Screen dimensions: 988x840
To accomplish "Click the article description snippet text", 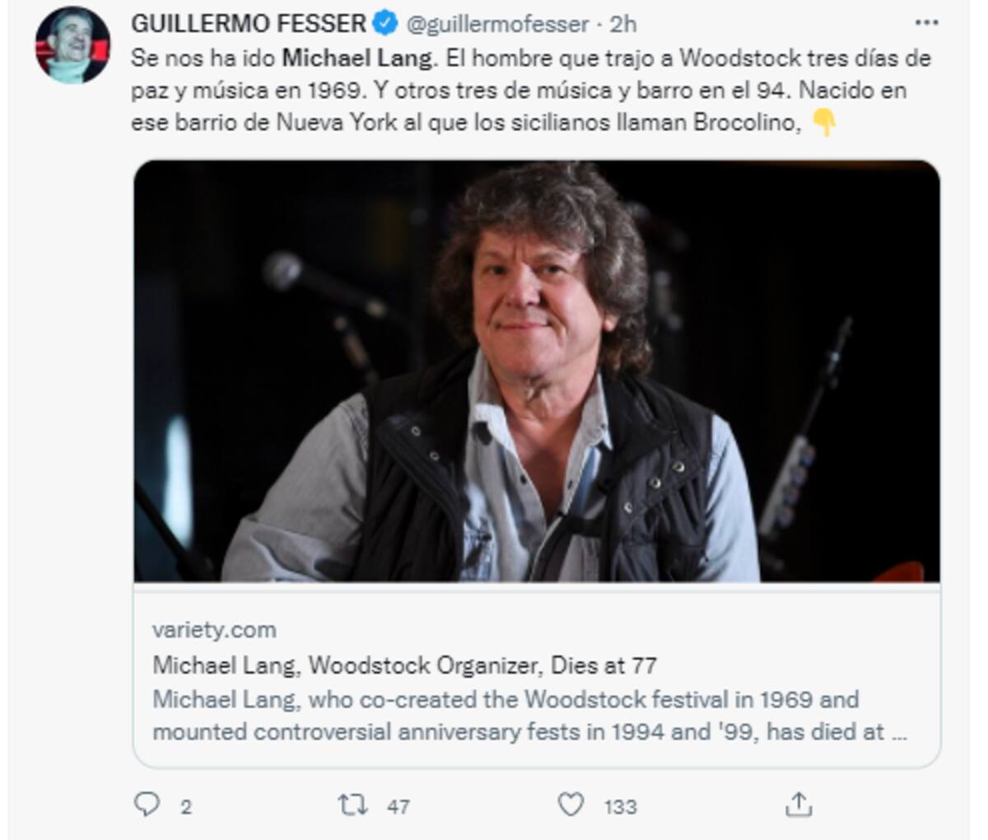I will tap(529, 716).
